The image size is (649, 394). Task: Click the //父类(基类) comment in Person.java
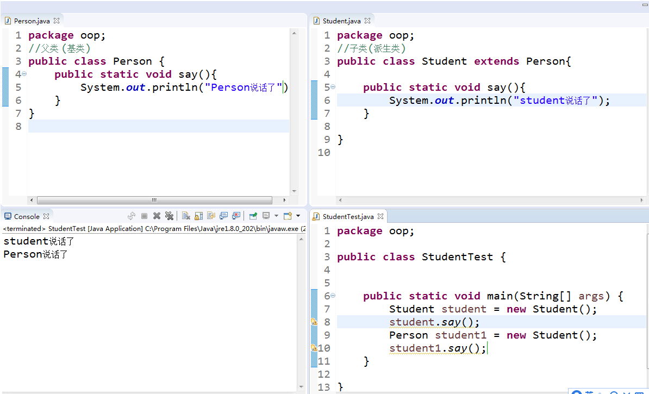coord(60,48)
